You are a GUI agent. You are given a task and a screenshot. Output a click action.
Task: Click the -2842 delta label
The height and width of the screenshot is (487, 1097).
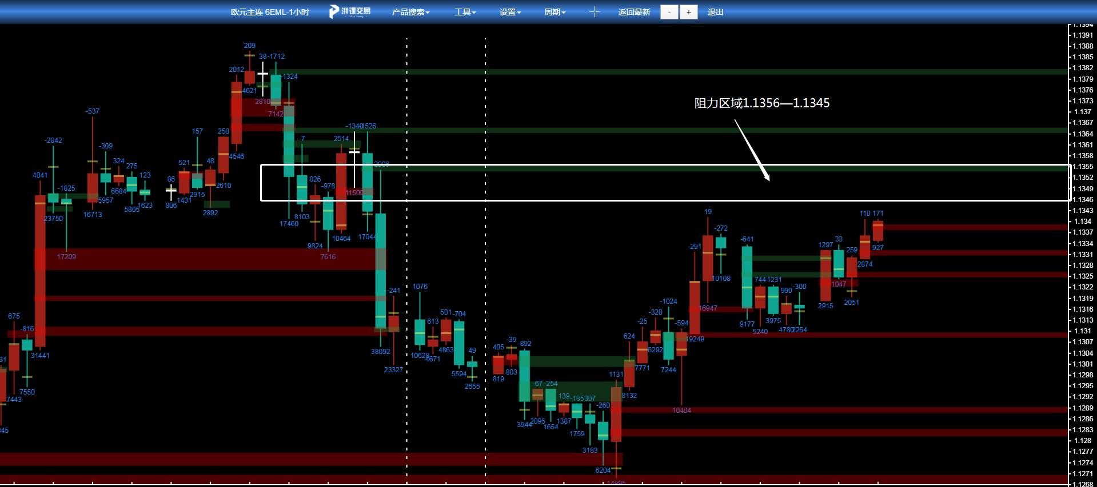53,140
